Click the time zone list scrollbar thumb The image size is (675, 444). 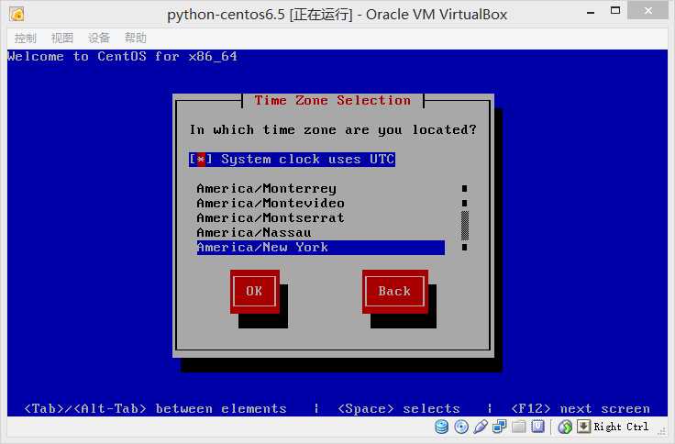pyautogui.click(x=465, y=226)
